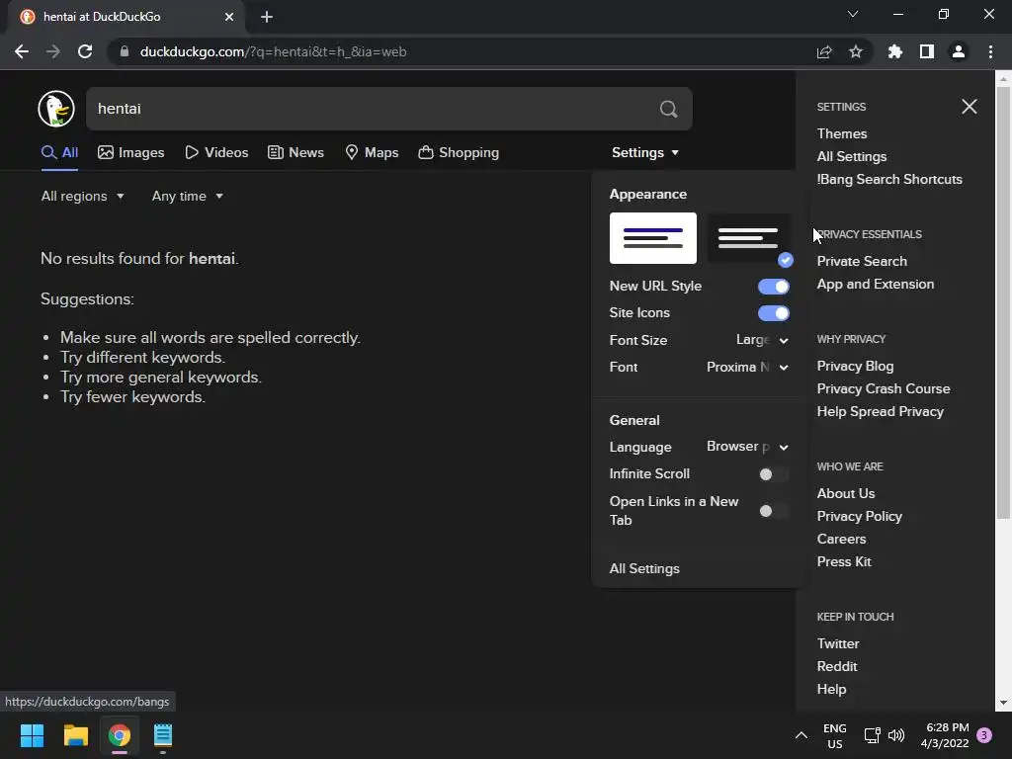Open All regions filter dropdown

click(x=82, y=197)
